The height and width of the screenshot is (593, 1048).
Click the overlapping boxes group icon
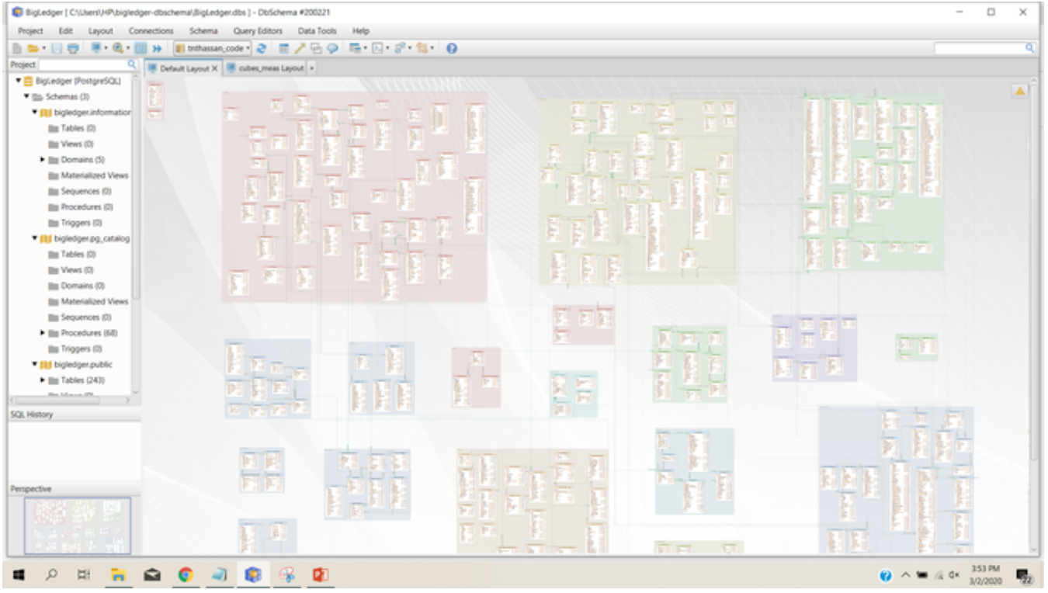click(x=316, y=48)
